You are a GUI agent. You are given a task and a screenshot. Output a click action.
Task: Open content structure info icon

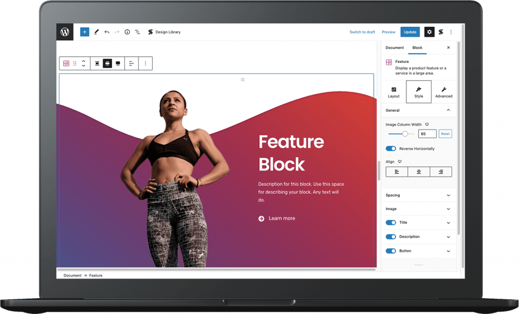click(127, 32)
